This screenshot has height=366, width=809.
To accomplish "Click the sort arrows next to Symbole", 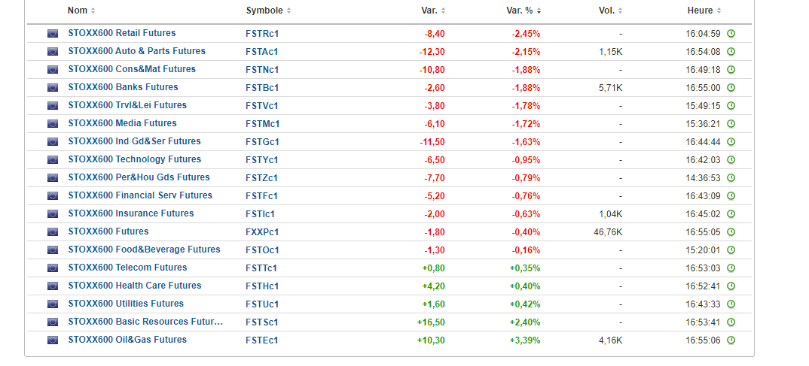I will 288,11.
